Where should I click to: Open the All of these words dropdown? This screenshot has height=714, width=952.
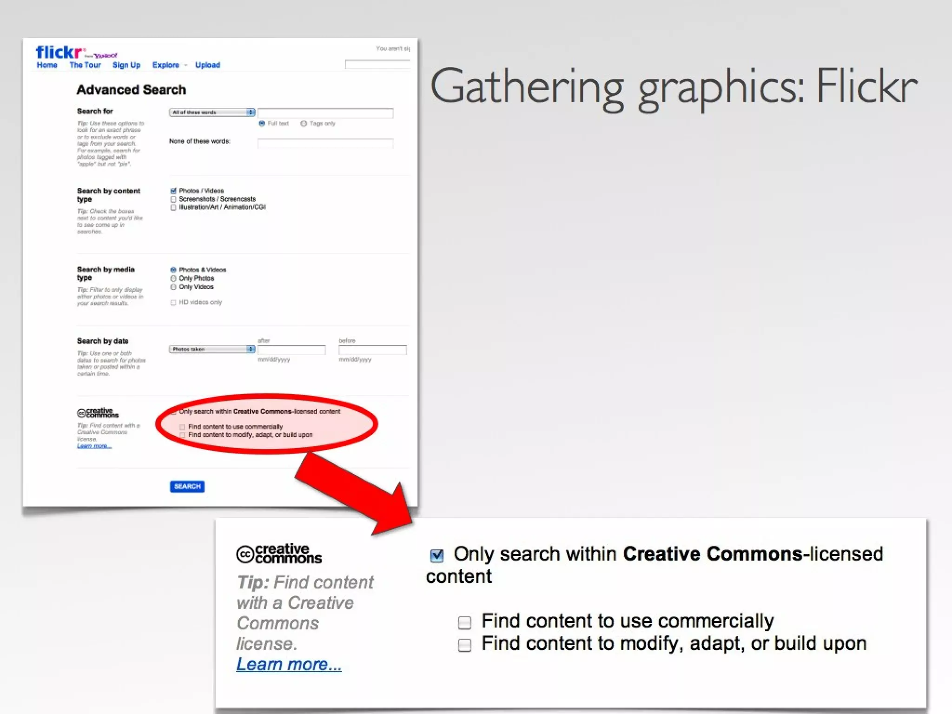pyautogui.click(x=212, y=112)
